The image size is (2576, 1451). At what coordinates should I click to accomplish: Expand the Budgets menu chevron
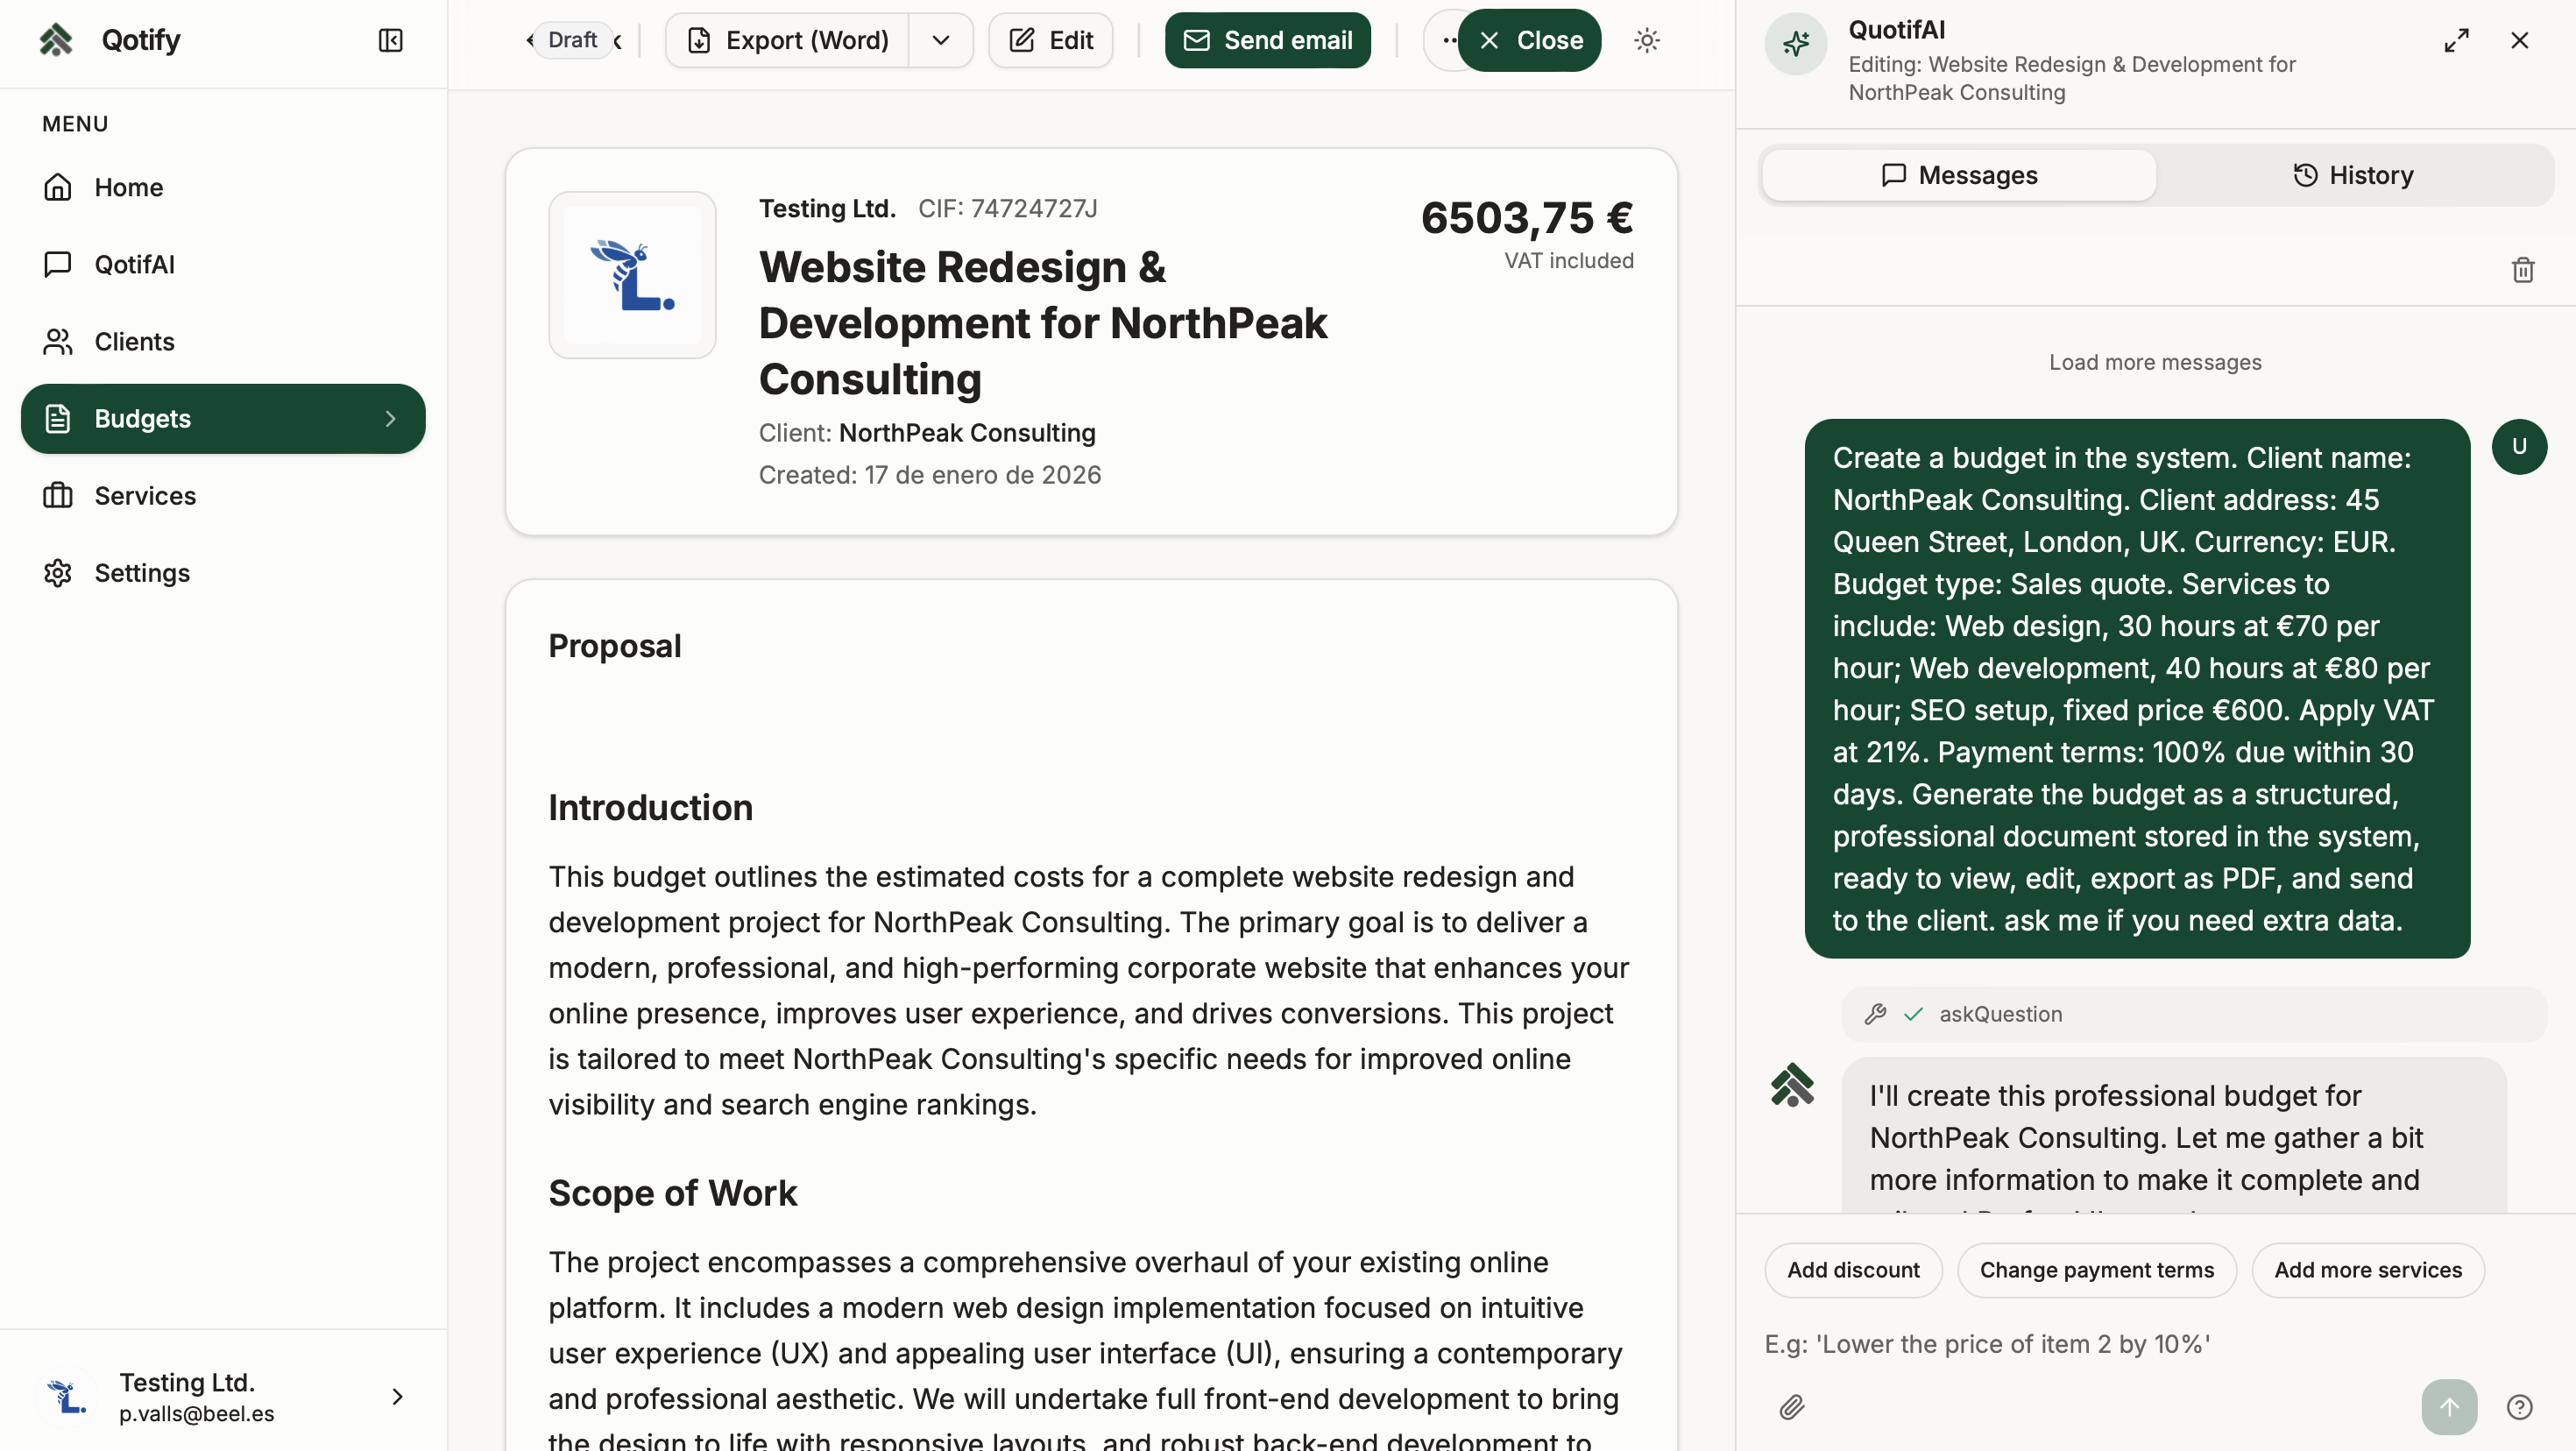point(391,419)
